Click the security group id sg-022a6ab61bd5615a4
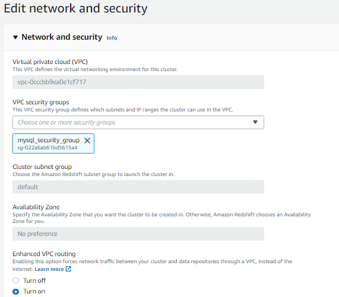 point(47,148)
